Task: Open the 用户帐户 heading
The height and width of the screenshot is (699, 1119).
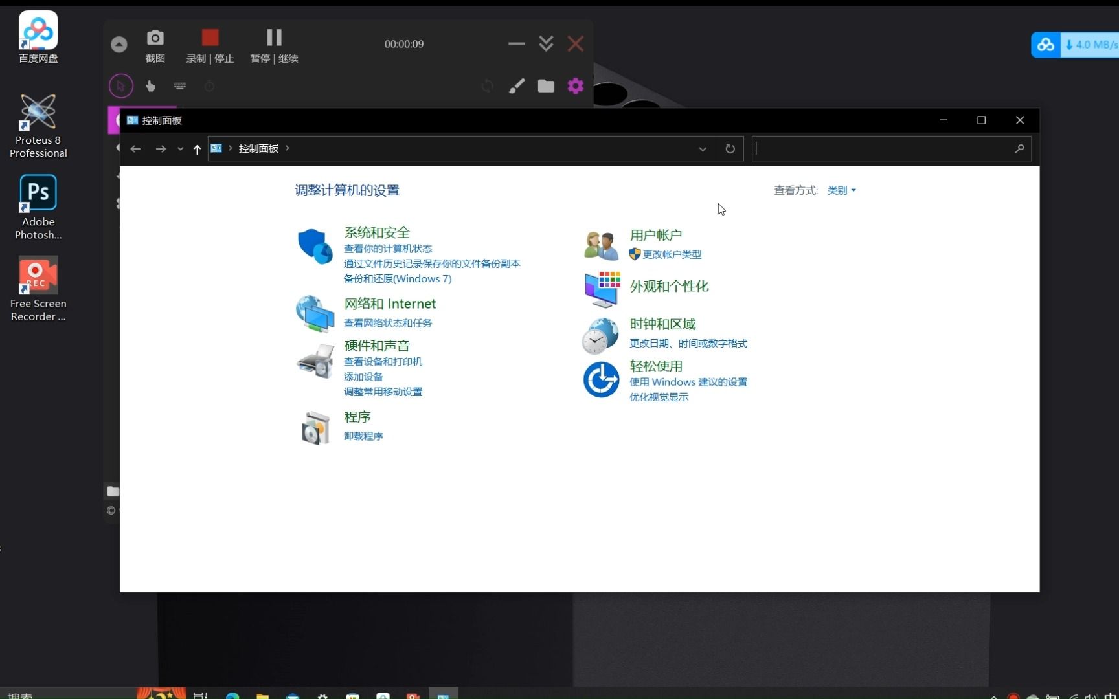Action: (655, 235)
